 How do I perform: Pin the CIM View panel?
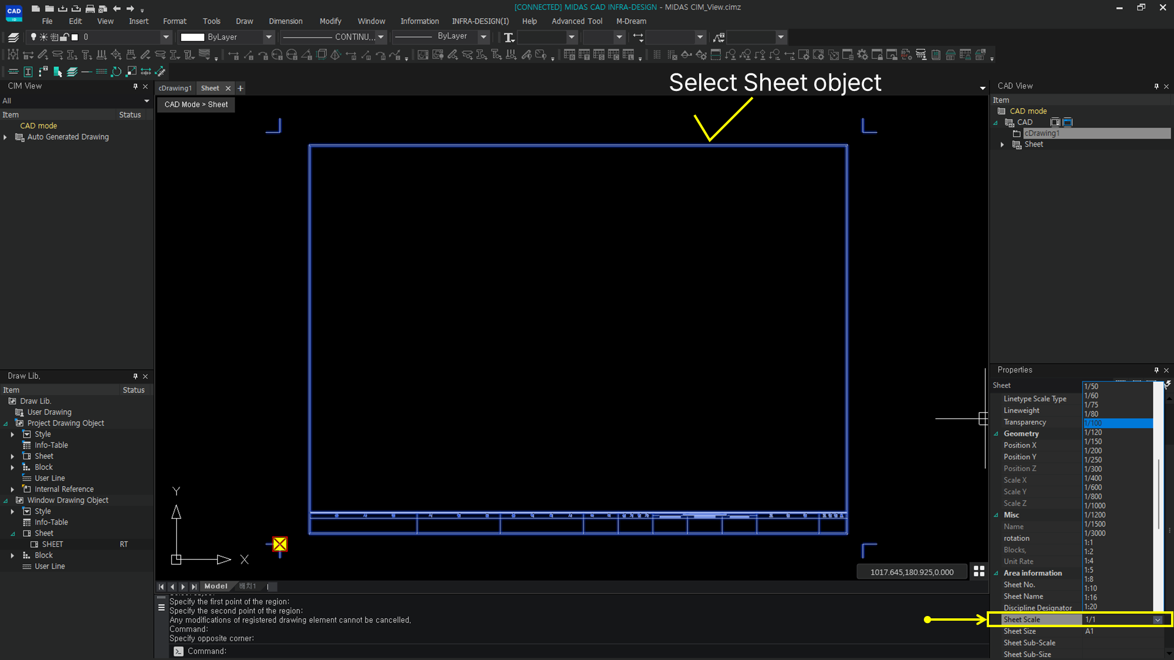pyautogui.click(x=135, y=86)
